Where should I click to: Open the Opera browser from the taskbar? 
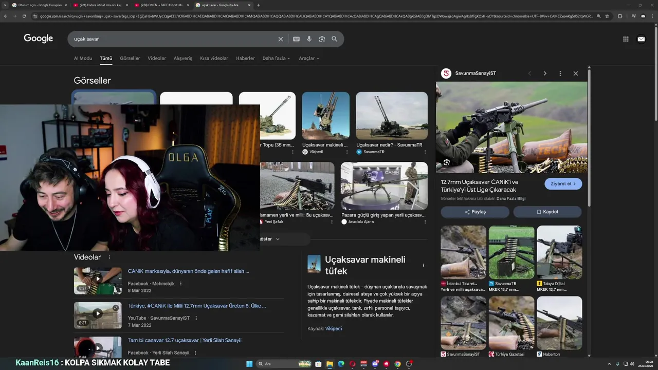click(352, 364)
